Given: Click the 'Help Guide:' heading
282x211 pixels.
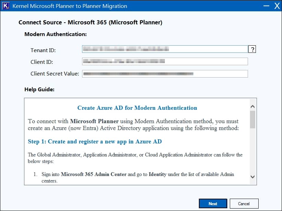Looking at the screenshot, I should 40,90.
